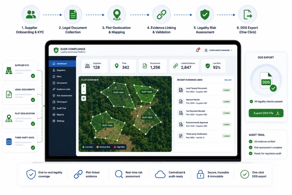This screenshot has width=292, height=195.
Task: Click the Supplier KYC card checkmark
Action: tap(33, 76)
